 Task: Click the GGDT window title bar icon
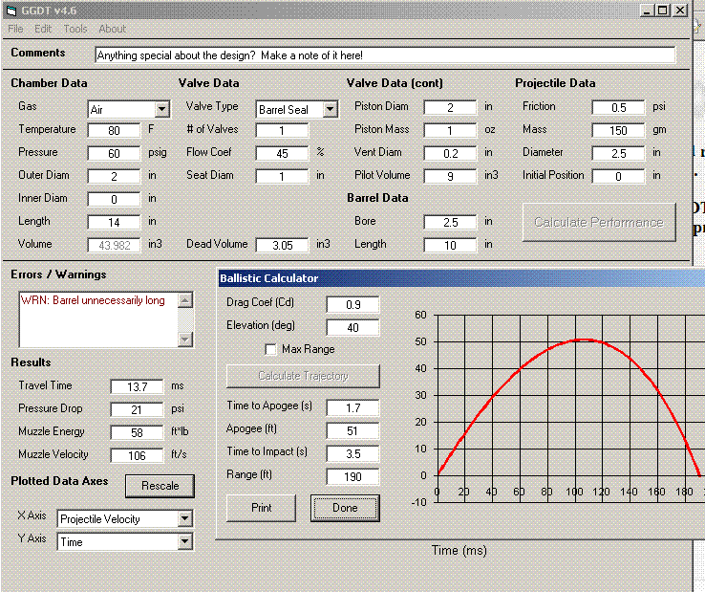11,10
